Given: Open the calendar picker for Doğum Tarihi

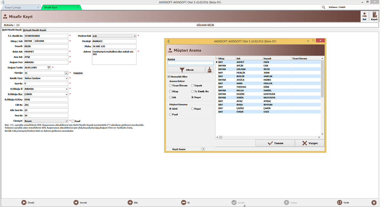Looking at the screenshot, I should 49,68.
